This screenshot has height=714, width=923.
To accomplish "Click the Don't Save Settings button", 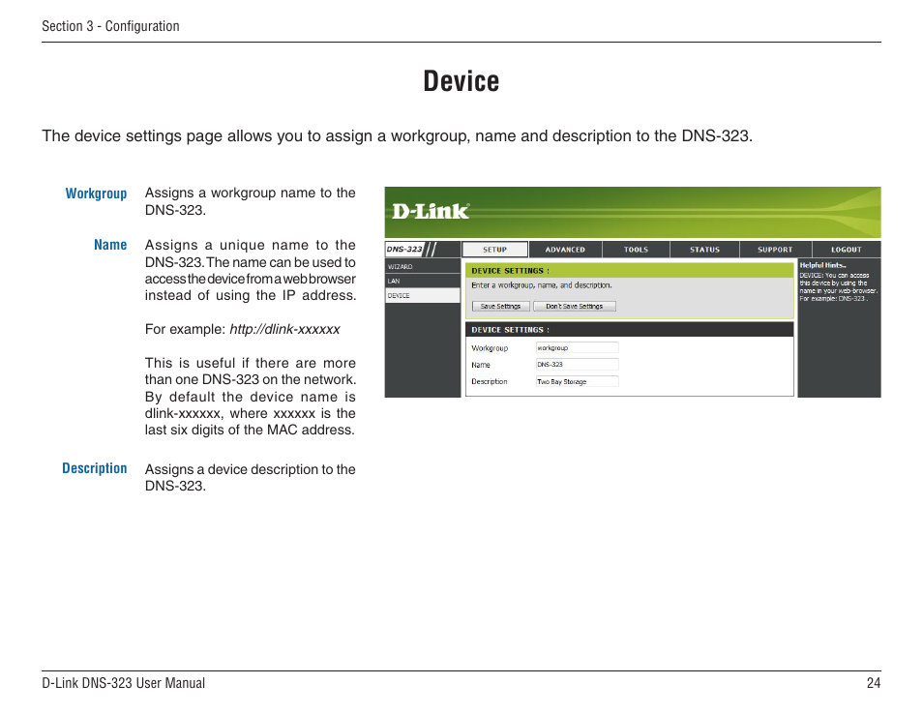I will click(575, 306).
